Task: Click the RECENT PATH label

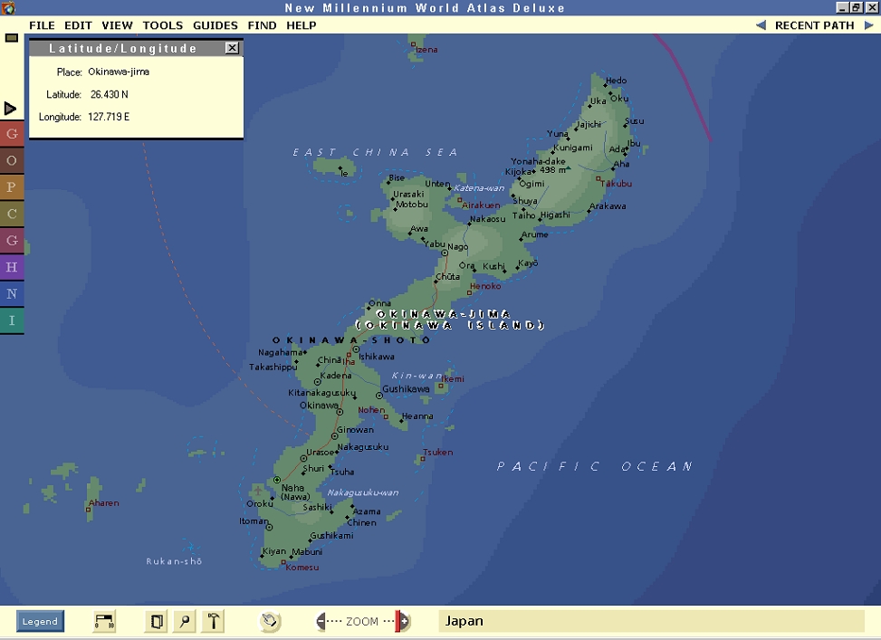Action: (x=815, y=25)
